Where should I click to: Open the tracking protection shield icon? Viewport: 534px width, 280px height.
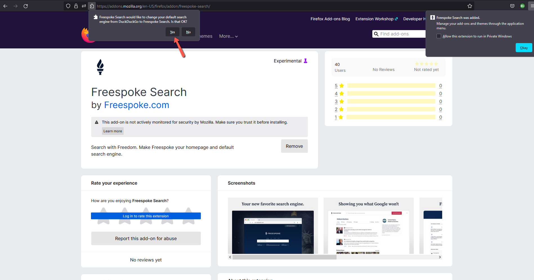click(x=68, y=6)
